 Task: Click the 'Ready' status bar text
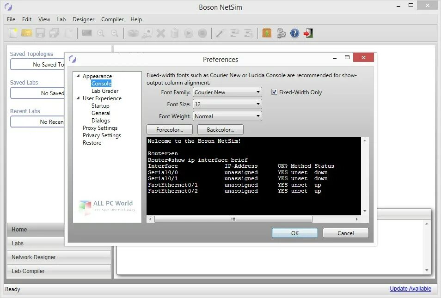point(12,289)
